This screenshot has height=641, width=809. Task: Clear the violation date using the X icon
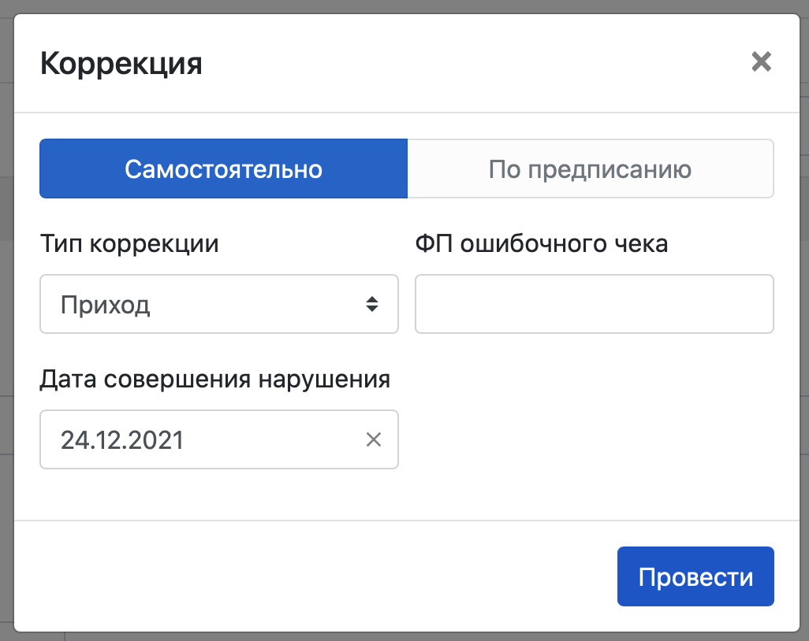click(x=374, y=439)
